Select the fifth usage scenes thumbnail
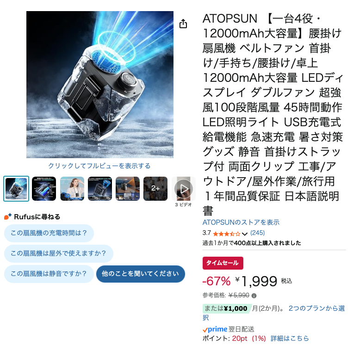 coord(128,189)
